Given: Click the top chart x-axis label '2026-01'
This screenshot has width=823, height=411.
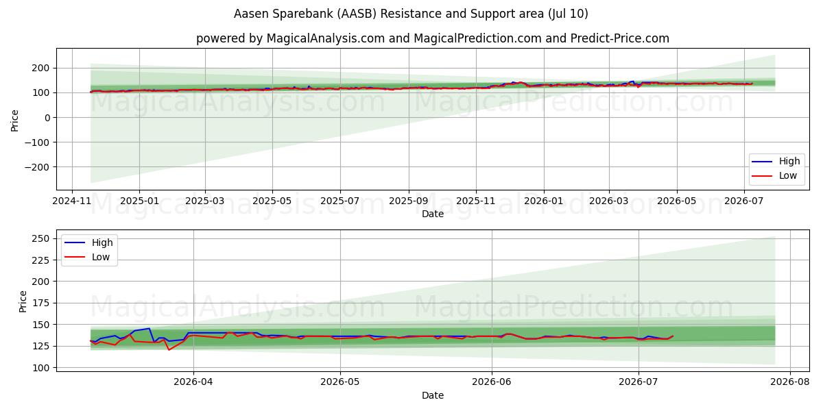Looking at the screenshot, I should tap(543, 202).
